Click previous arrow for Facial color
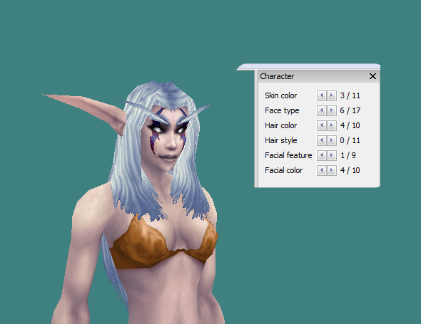Screen dimensions: 421x324 pos(322,170)
